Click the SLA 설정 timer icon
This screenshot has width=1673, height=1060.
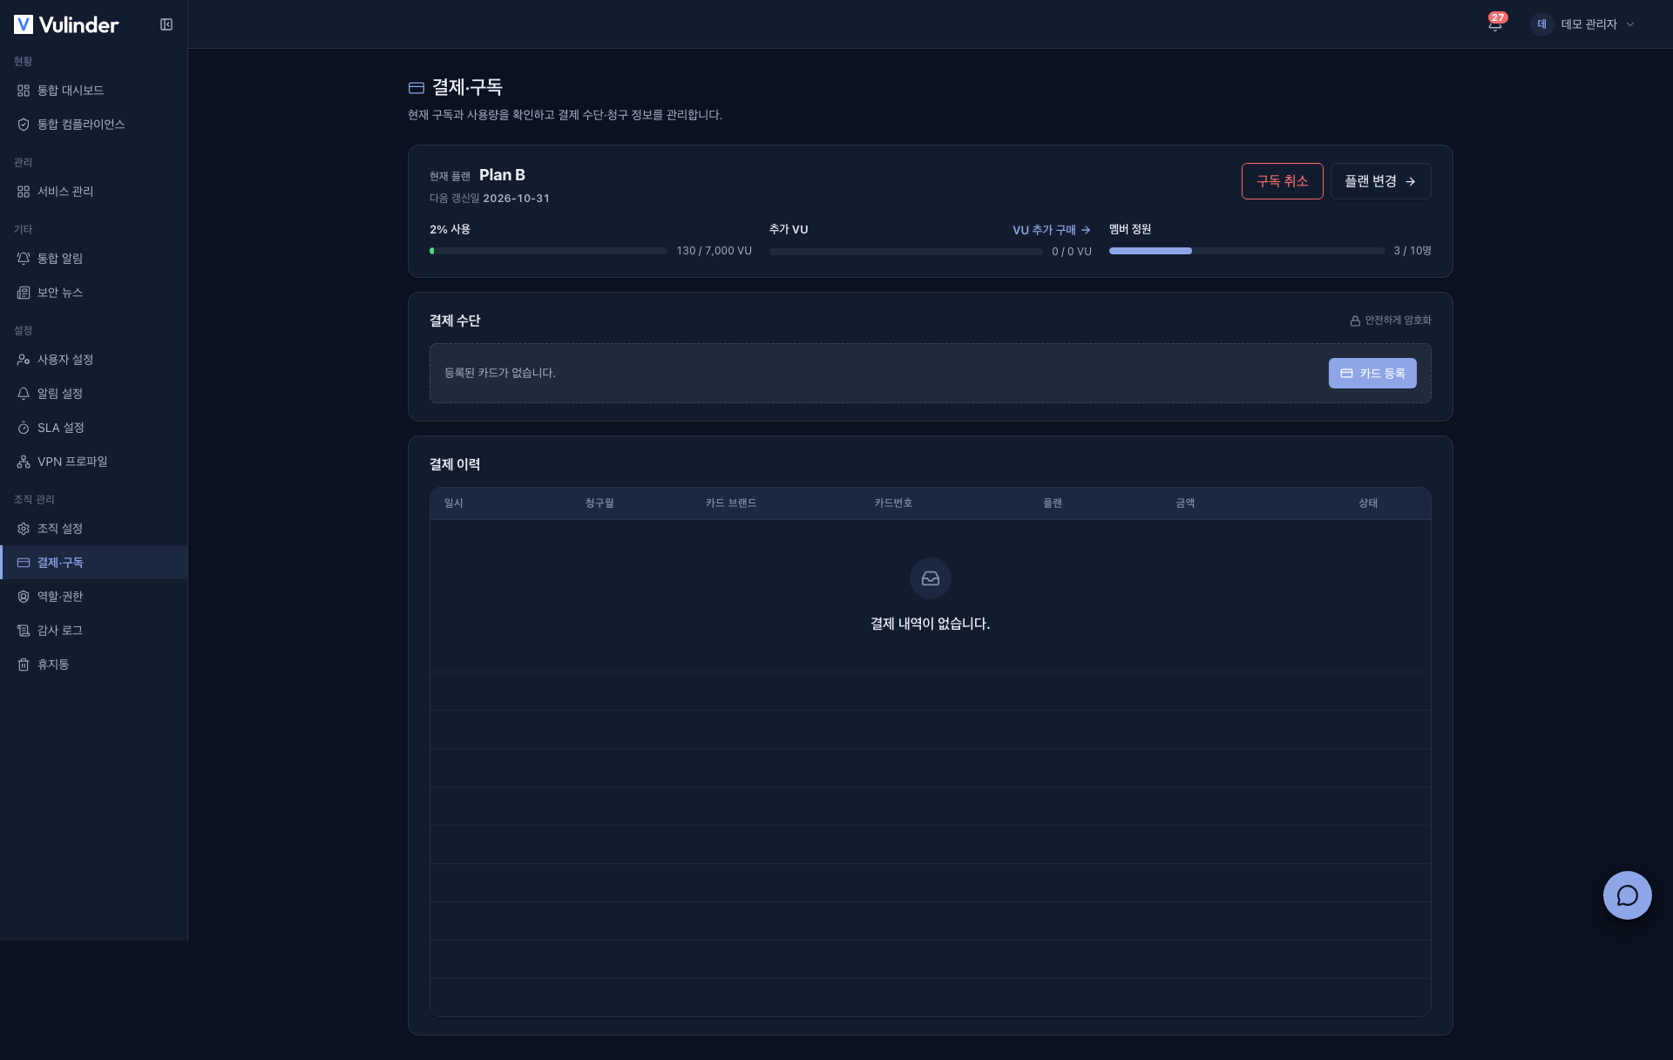(24, 428)
